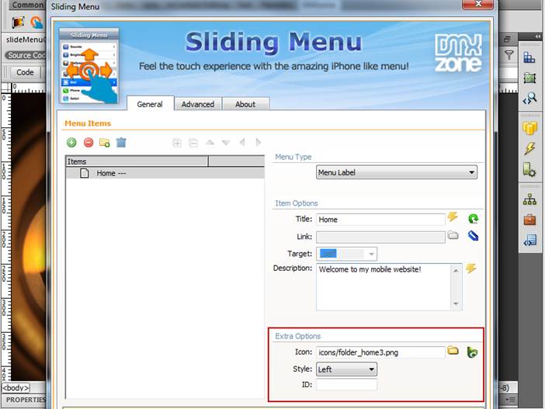
Task: Click the Dreamweaver binoculars inspect icon in right dock
Action: click(529, 99)
